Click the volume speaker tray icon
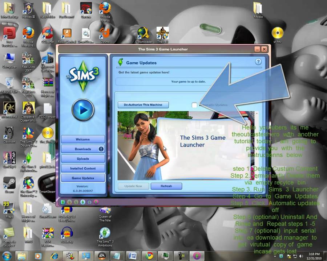Image resolution: width=327 pixels, height=261 pixels. (x=301, y=256)
